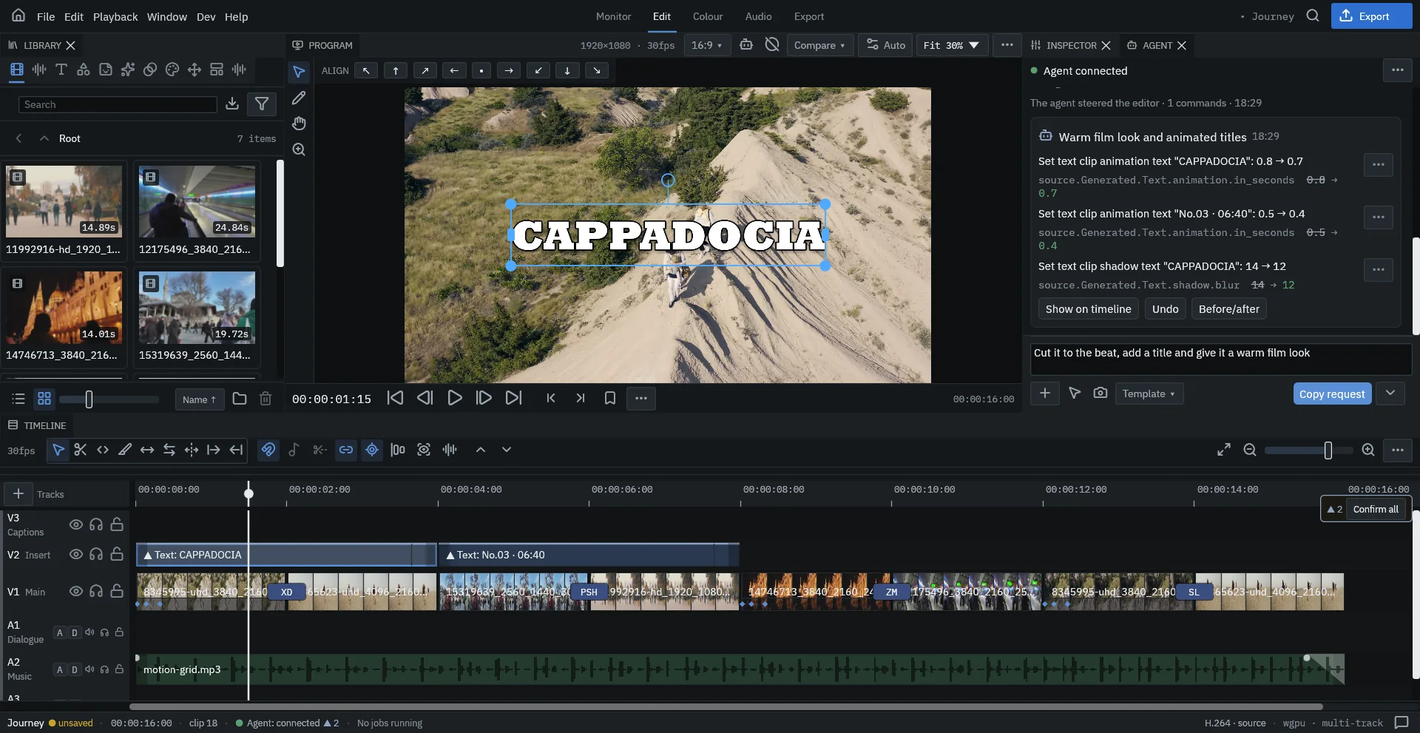This screenshot has width=1420, height=733.
Task: Toggle visibility of V2 Insert track
Action: point(76,554)
